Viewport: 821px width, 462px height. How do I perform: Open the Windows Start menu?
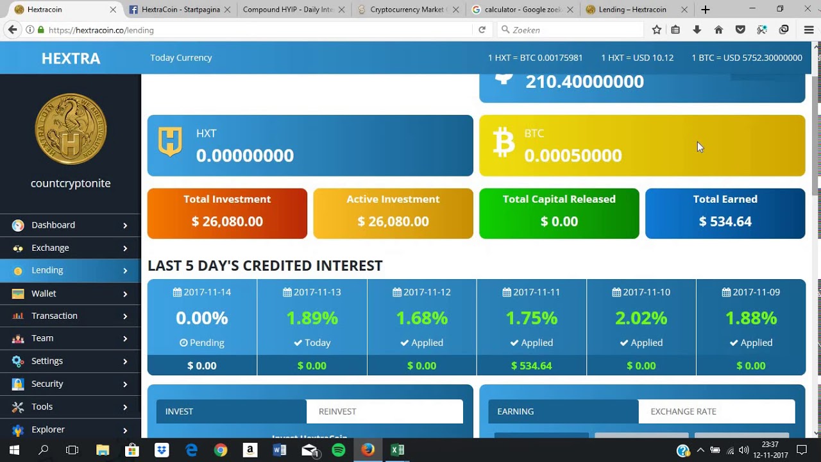pyautogui.click(x=14, y=450)
